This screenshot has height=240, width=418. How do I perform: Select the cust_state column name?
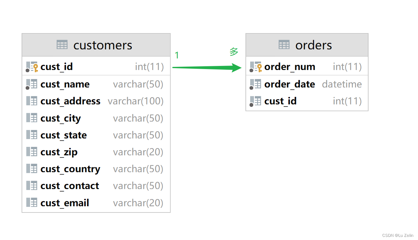coord(64,135)
